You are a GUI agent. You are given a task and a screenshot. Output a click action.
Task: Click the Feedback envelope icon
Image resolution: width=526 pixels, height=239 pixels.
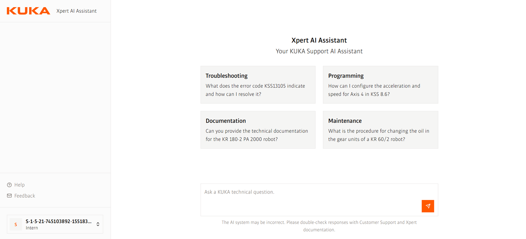click(x=9, y=196)
